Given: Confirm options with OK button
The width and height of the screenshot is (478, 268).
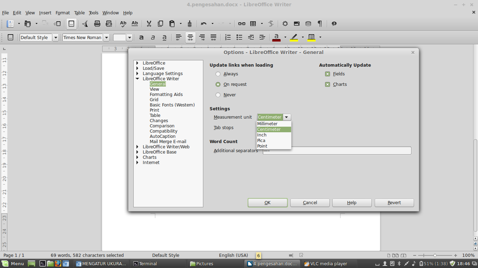Looking at the screenshot, I should click(x=268, y=203).
